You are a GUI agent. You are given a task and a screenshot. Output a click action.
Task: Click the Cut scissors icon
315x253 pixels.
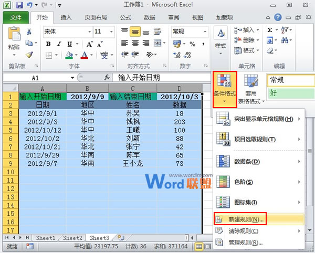pos(29,31)
